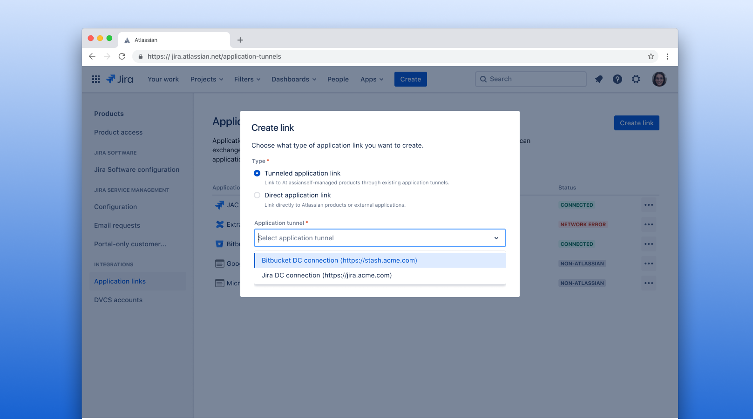The width and height of the screenshot is (753, 419).
Task: Open People in the top navigation
Action: pyautogui.click(x=338, y=79)
